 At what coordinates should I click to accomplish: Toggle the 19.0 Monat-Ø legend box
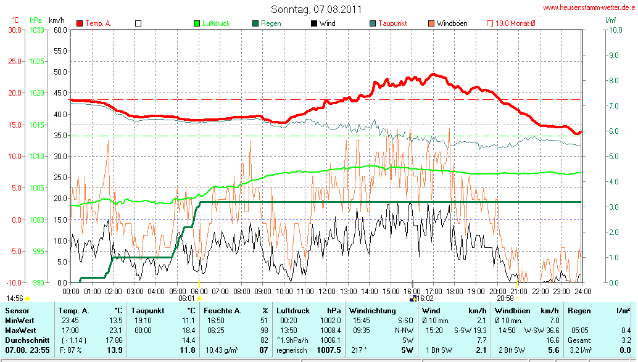click(490, 23)
